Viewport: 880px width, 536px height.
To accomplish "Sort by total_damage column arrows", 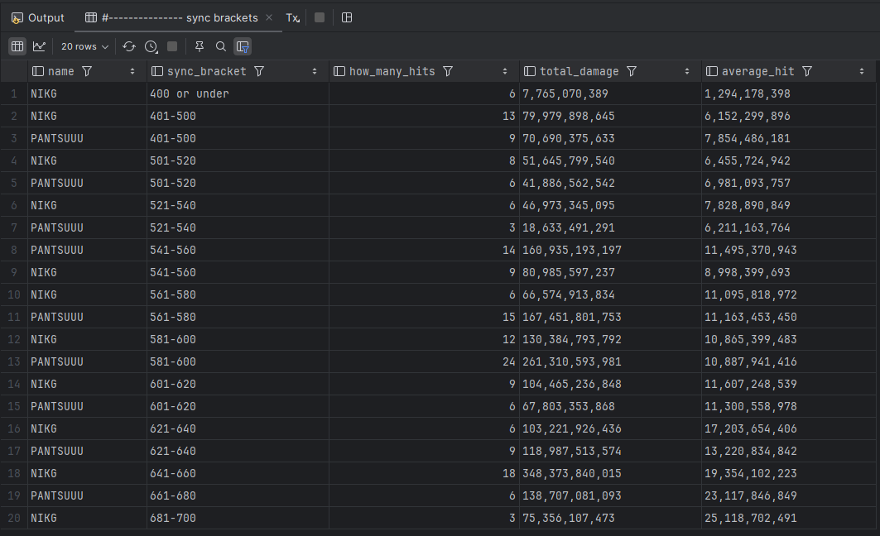I will click(x=687, y=71).
